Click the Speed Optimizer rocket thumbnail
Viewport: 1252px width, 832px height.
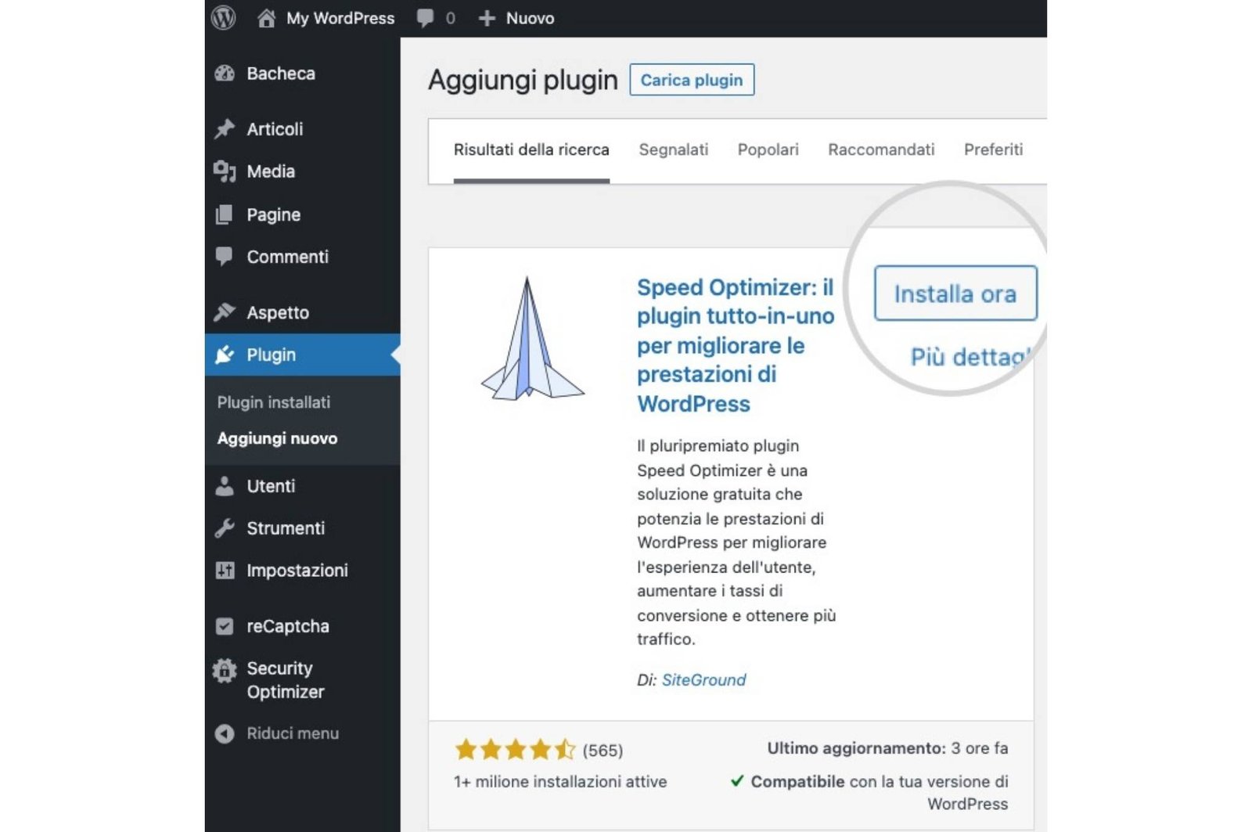(532, 338)
